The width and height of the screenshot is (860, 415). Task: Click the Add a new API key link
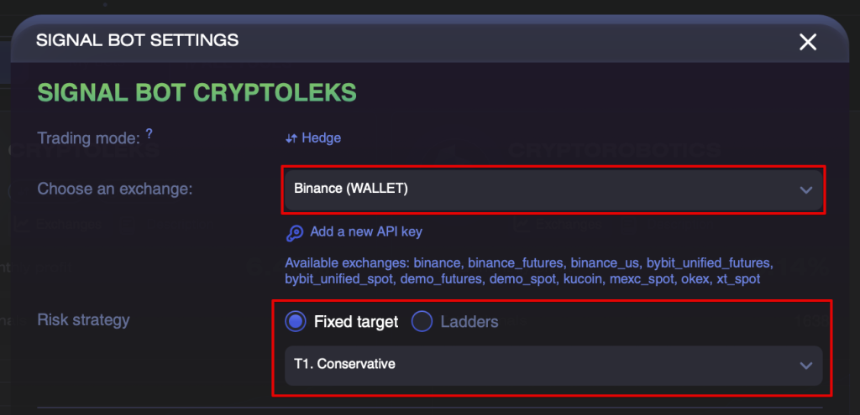pyautogui.click(x=366, y=231)
